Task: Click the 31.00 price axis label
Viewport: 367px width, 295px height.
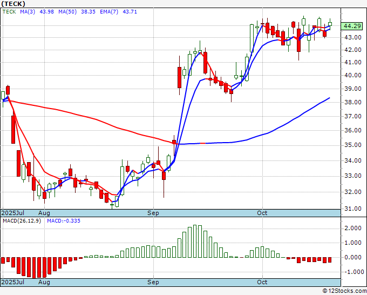Action: click(353, 209)
